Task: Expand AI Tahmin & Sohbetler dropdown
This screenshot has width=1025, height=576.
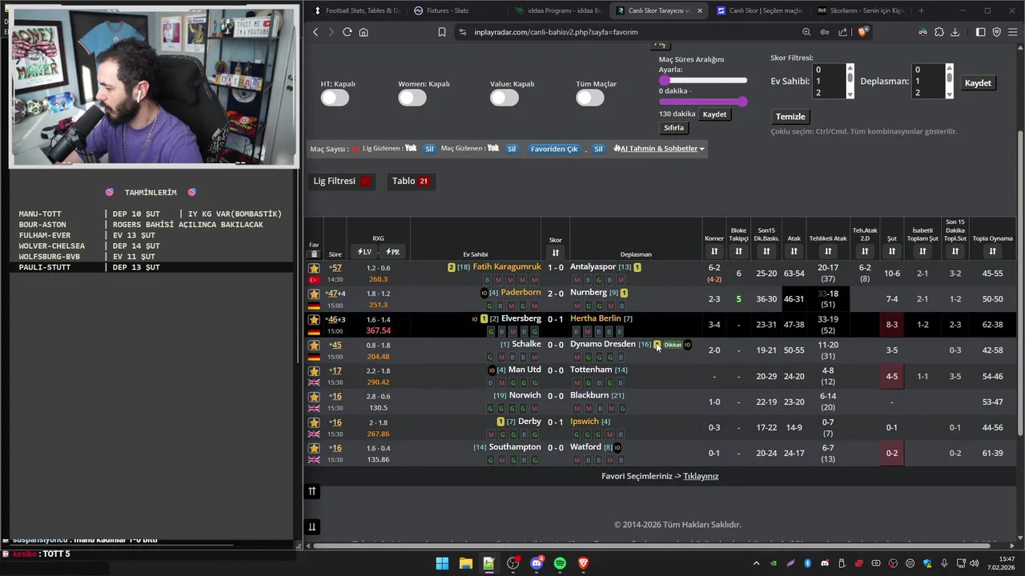Action: click(x=659, y=149)
